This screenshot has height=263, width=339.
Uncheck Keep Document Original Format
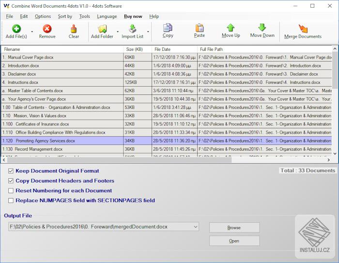coord(11,171)
